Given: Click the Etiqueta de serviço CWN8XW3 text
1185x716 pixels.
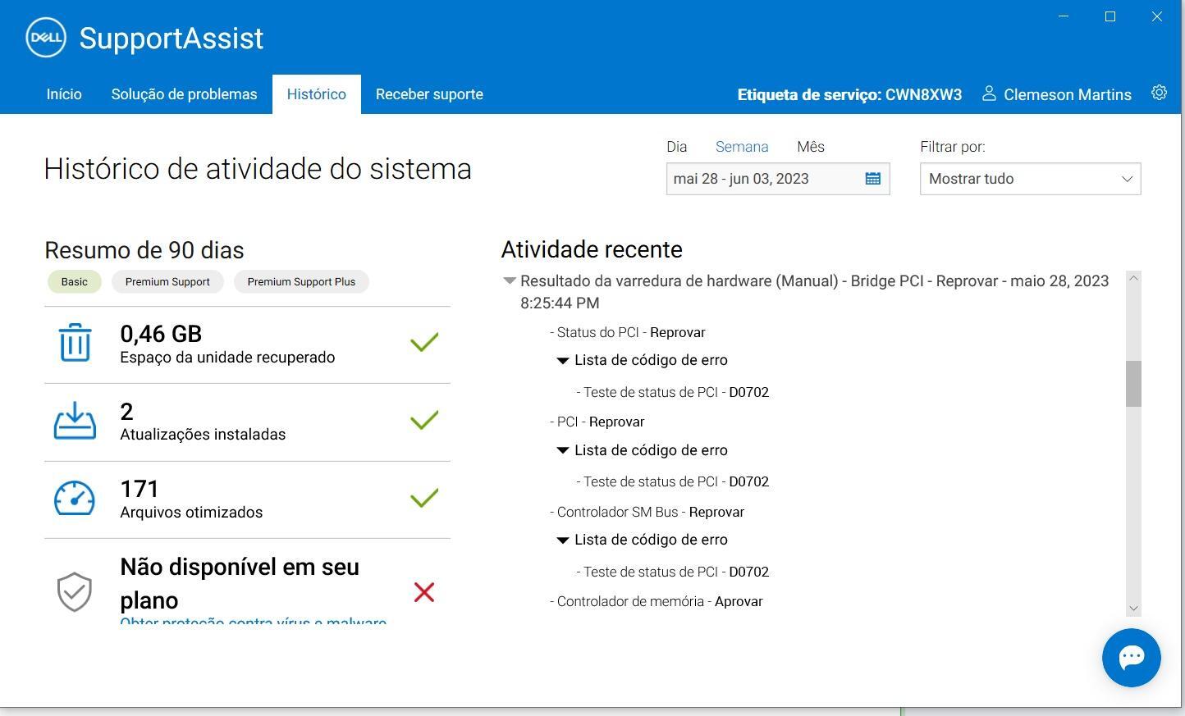Looking at the screenshot, I should pyautogui.click(x=849, y=94).
